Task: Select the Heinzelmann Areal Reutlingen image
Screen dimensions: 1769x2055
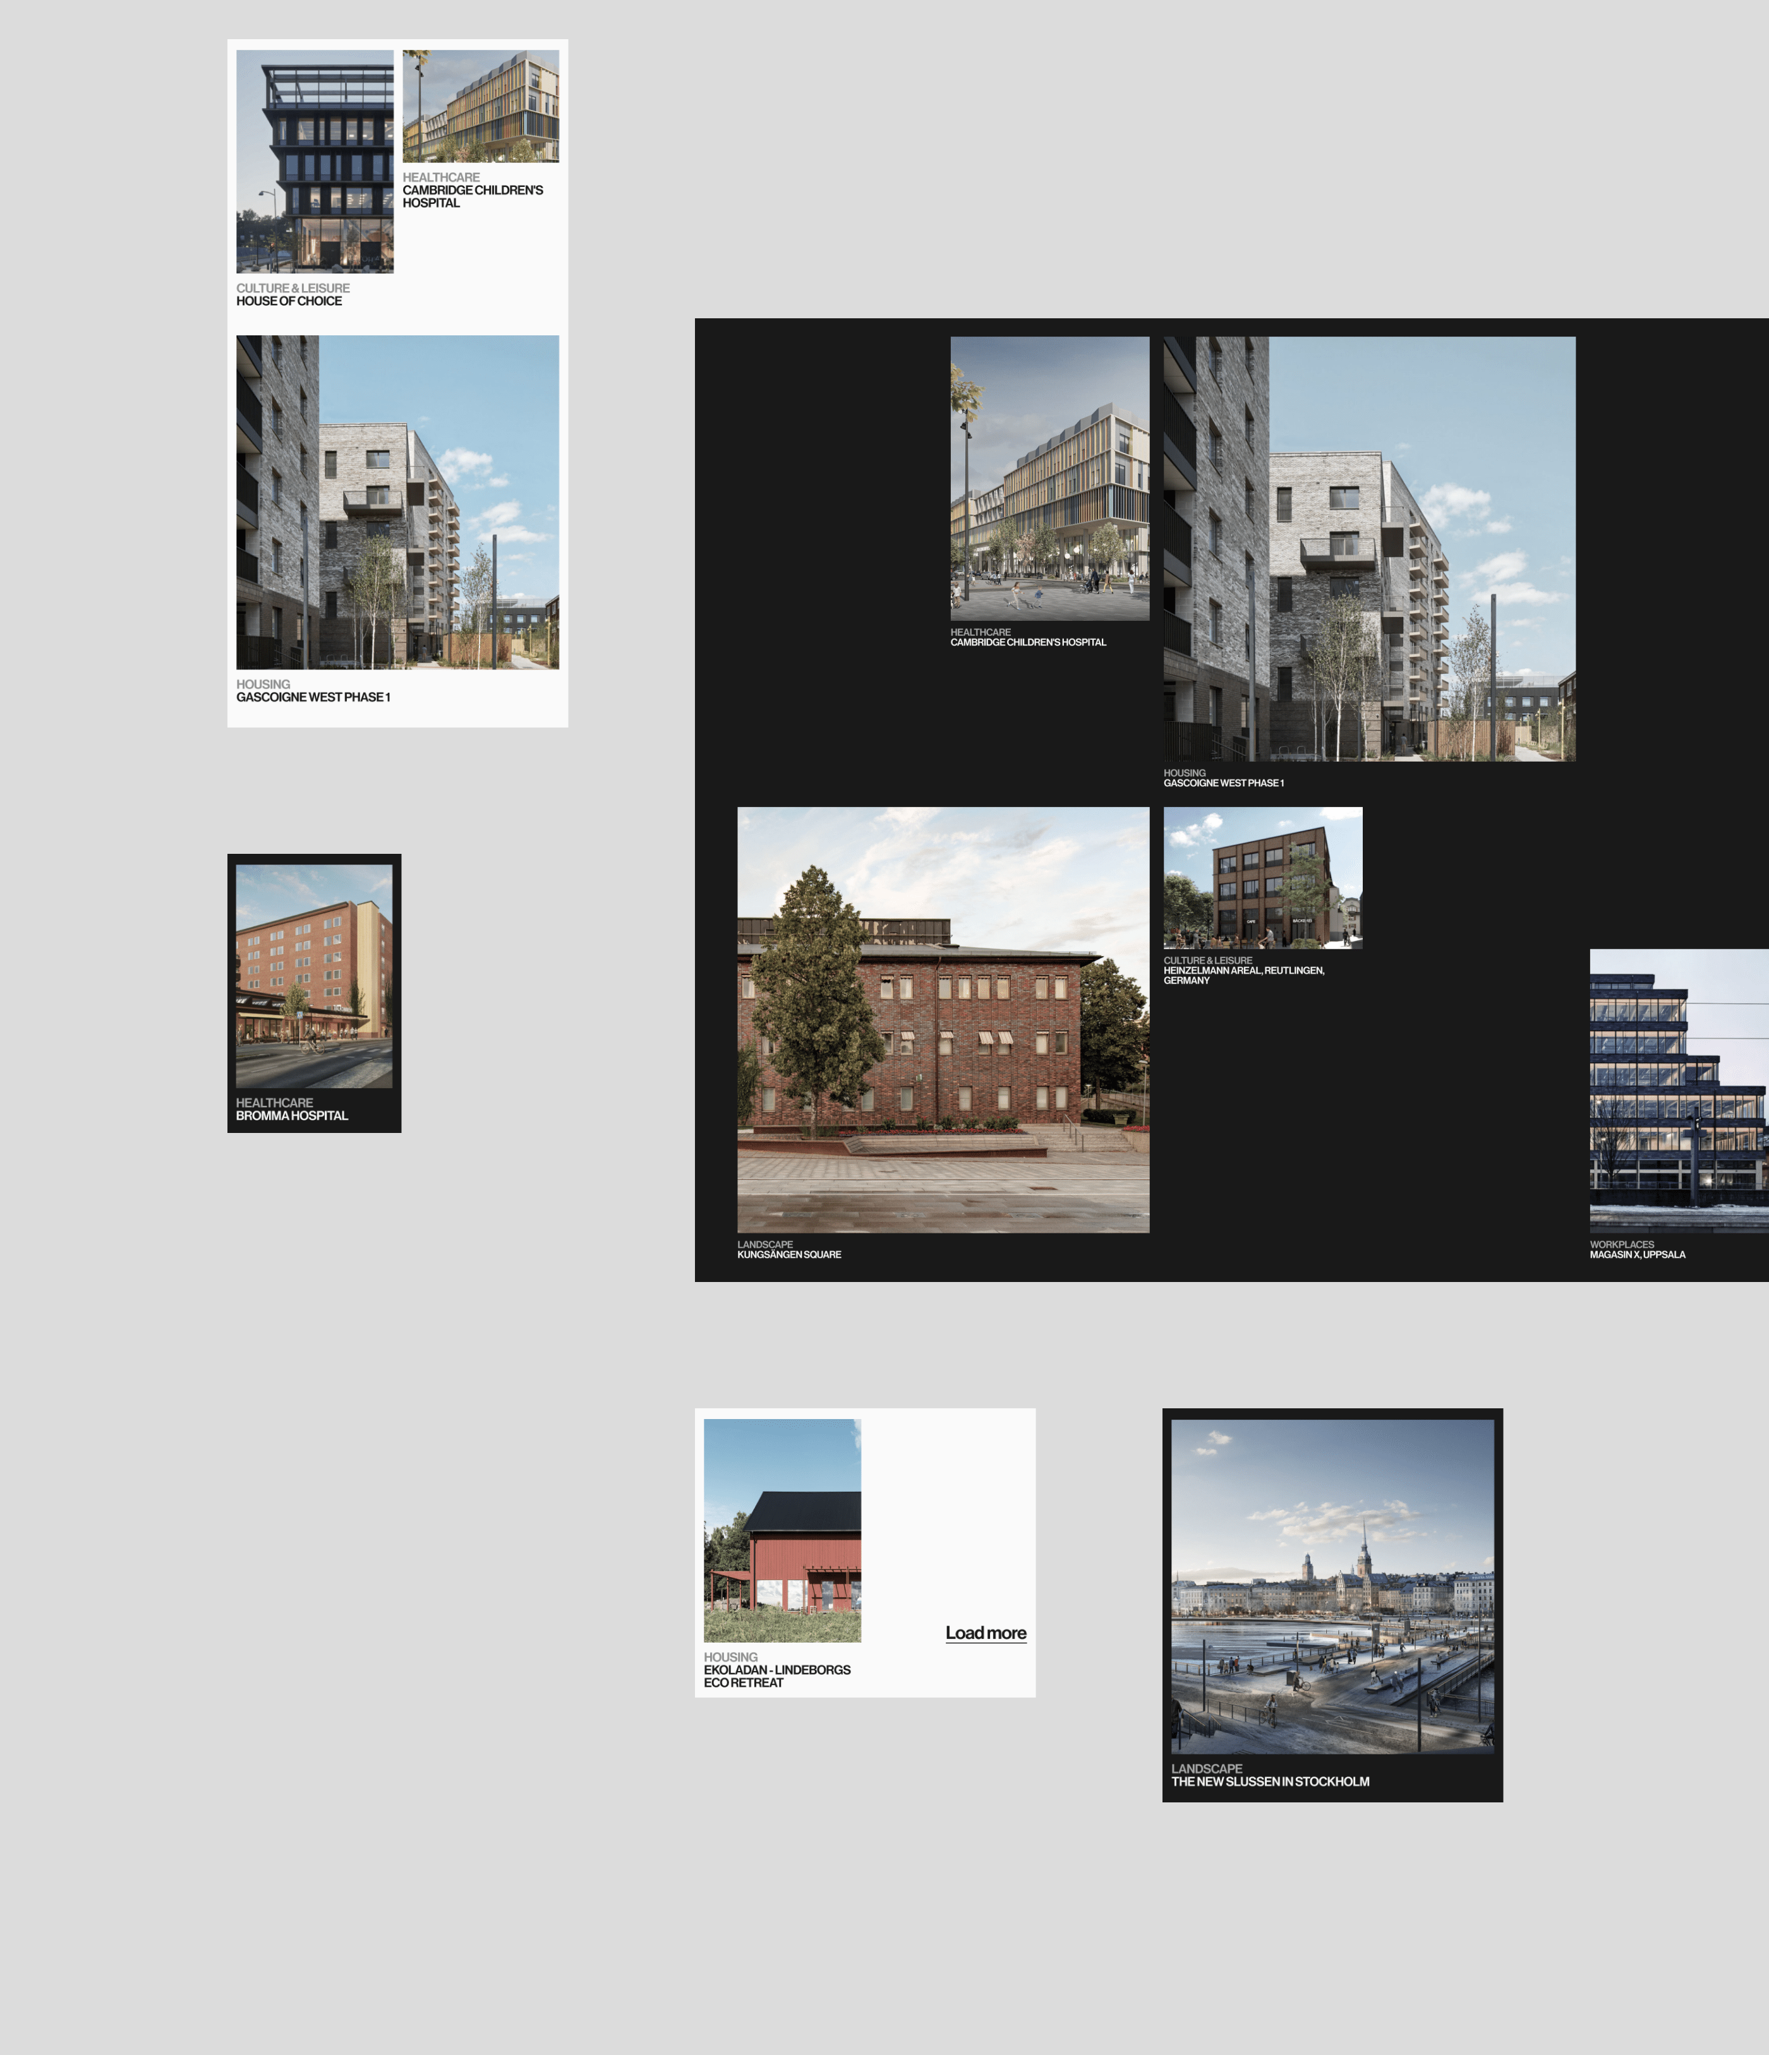Action: (x=1262, y=878)
